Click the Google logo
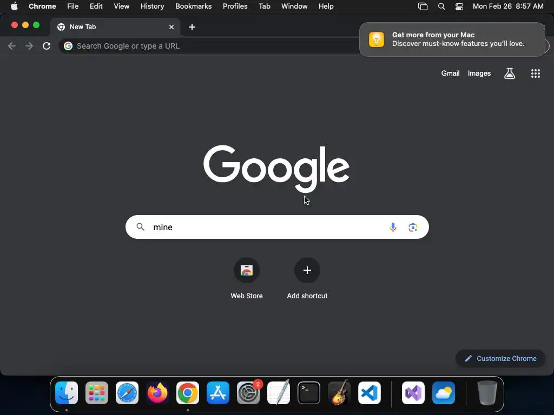The height and width of the screenshot is (415, 554). pos(276,169)
